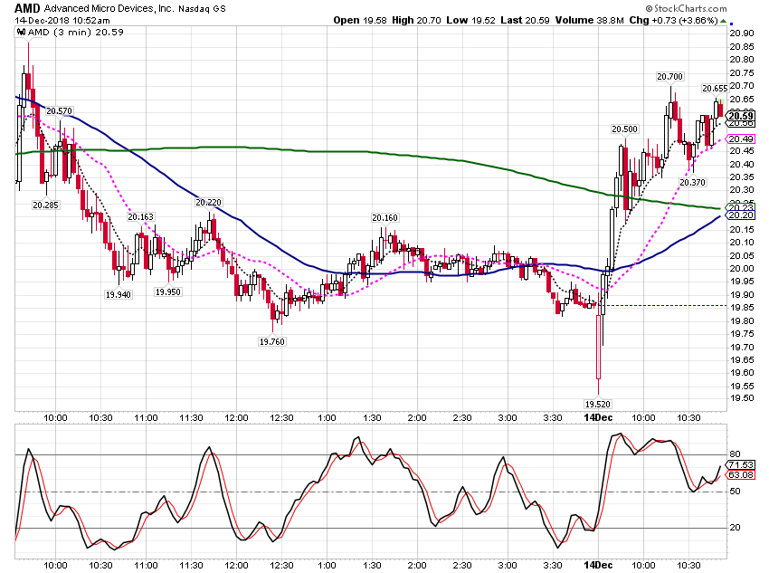Click the 14Dec date label under the oscillator panel
Image resolution: width=769 pixels, height=573 pixels.
(598, 565)
